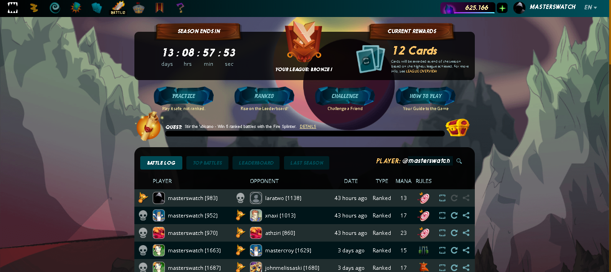
Task: Start a Ranked battle
Action: (x=264, y=96)
